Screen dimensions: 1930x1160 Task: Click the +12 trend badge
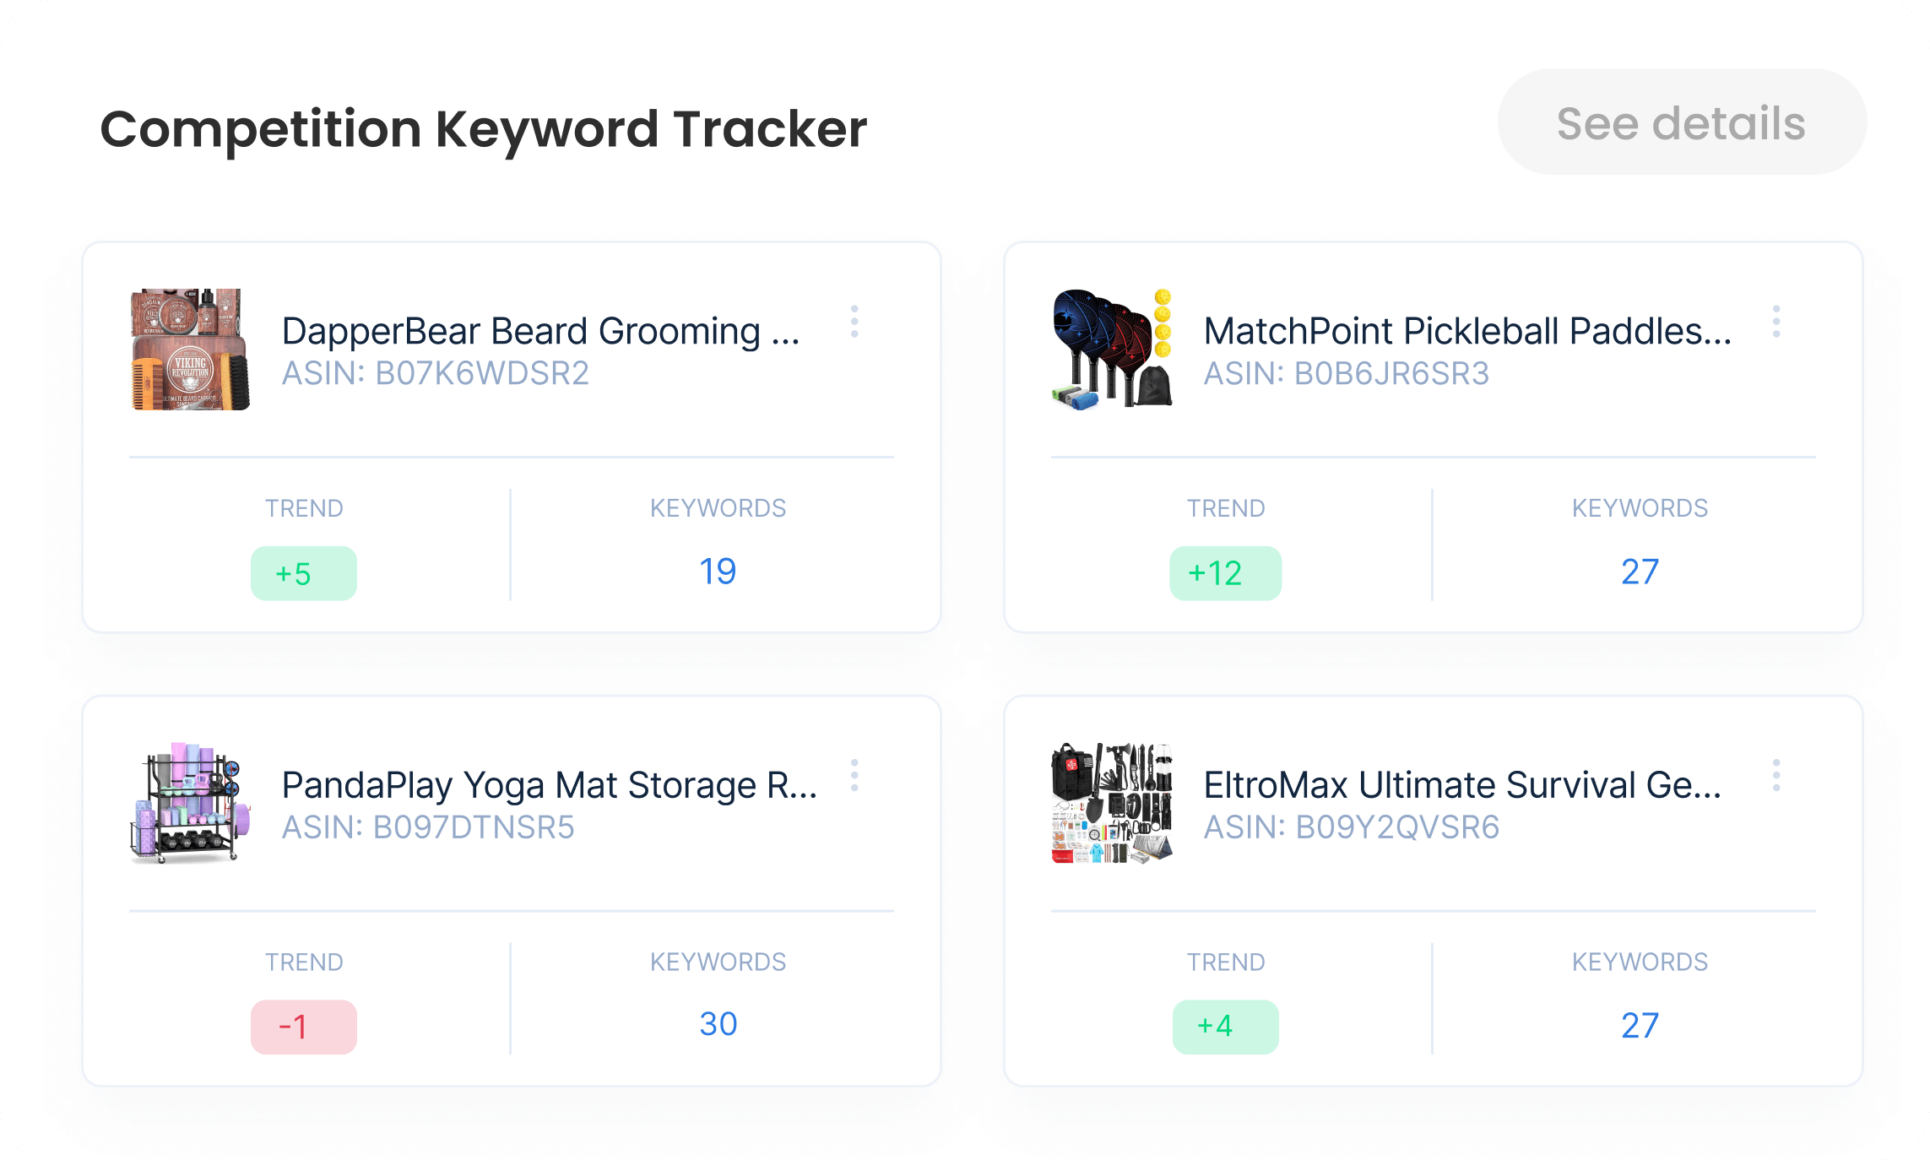[1225, 573]
